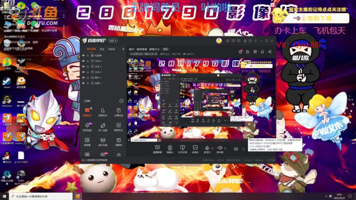Click the pill button after the weather text
This screenshot has height=200, width=356.
tap(166, 49)
